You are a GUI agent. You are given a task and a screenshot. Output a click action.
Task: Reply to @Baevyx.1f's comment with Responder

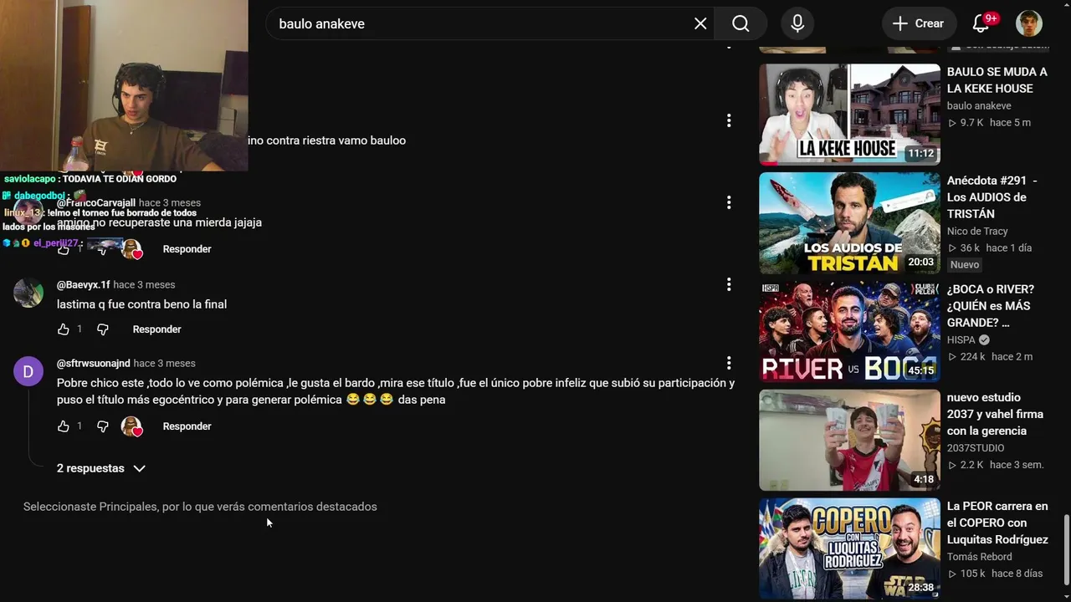[156, 329]
